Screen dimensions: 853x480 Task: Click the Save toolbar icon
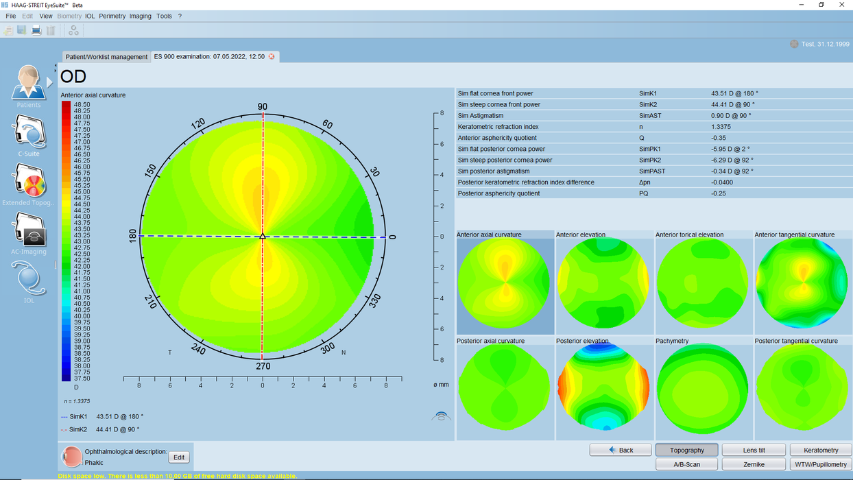click(x=21, y=30)
